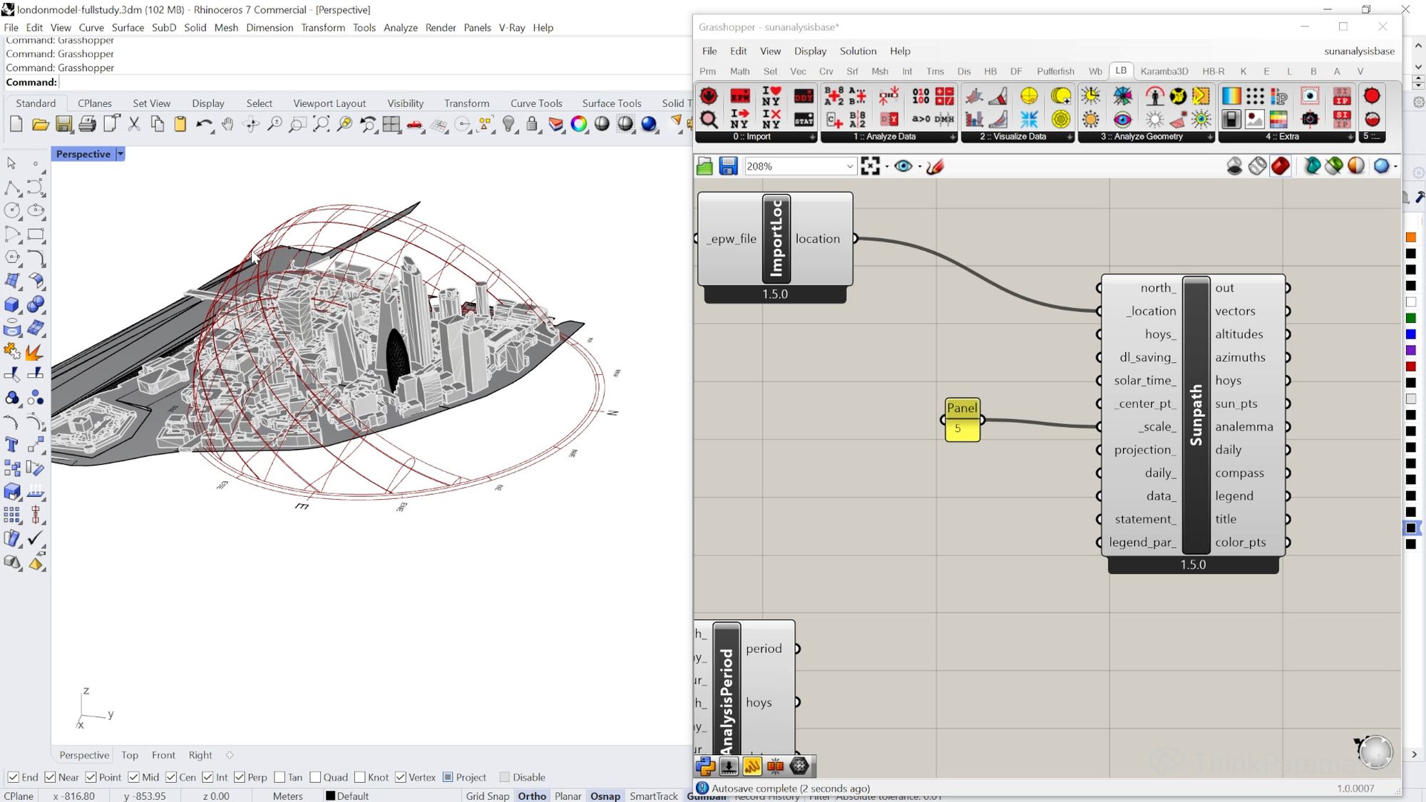Enable the Tan osnap checkbox
The height and width of the screenshot is (802, 1426).
[279, 777]
